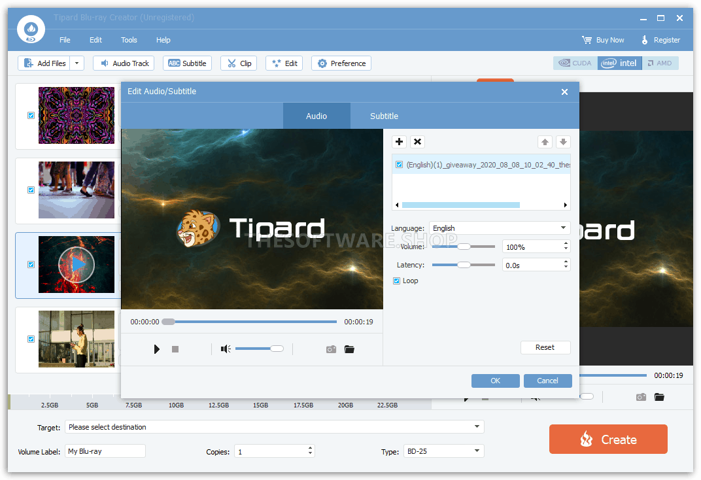This screenshot has width=701, height=480.
Task: Uncheck the English giveaway audio track checkbox
Action: tap(400, 165)
